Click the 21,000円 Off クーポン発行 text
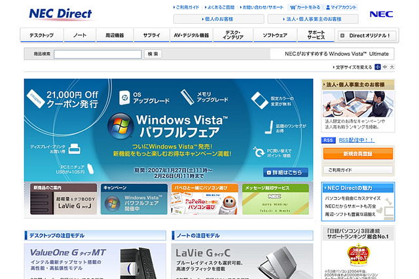The width and height of the screenshot is (419, 279). pos(73,99)
